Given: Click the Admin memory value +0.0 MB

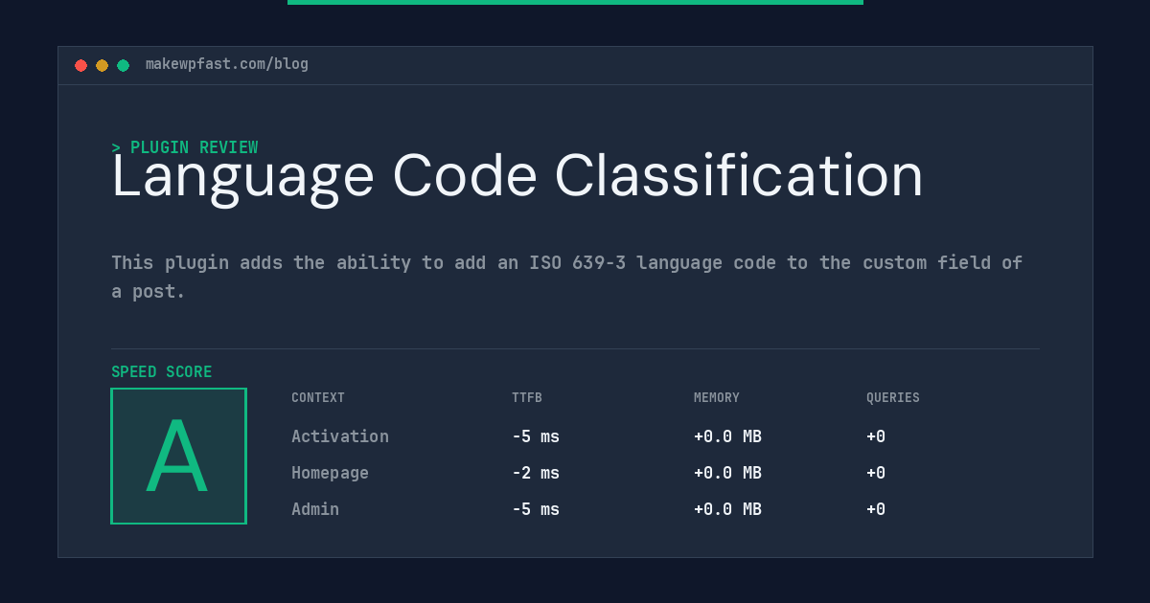Looking at the screenshot, I should [x=728, y=509].
